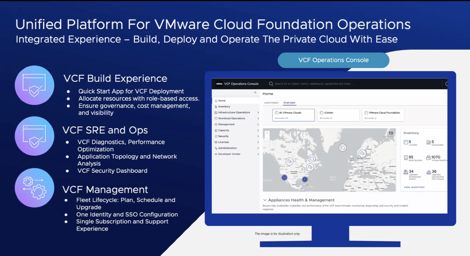Viewport: 470px width, 256px height.
Task: Select the VMware Cloud Foundation card
Action: click(x=383, y=115)
